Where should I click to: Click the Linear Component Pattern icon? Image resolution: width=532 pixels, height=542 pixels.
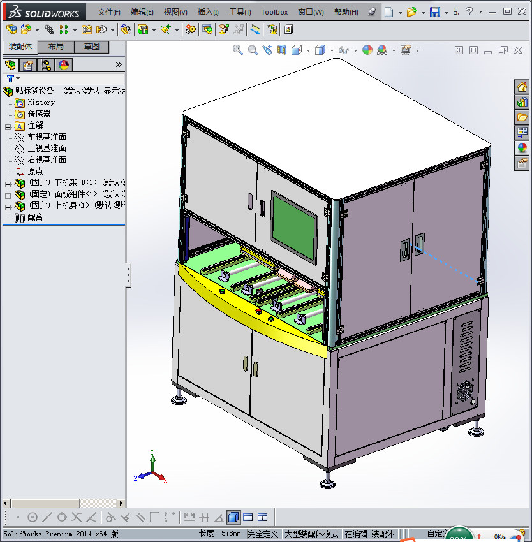point(64,29)
